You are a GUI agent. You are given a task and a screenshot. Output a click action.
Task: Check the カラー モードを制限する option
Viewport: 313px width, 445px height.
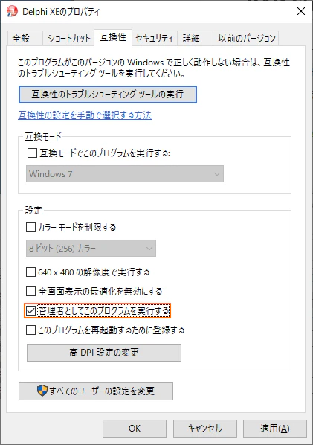click(30, 227)
